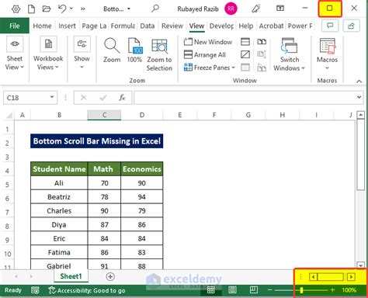This screenshot has height=298, width=368.
Task: Expand the Show options dropdown
Action: coord(82,54)
